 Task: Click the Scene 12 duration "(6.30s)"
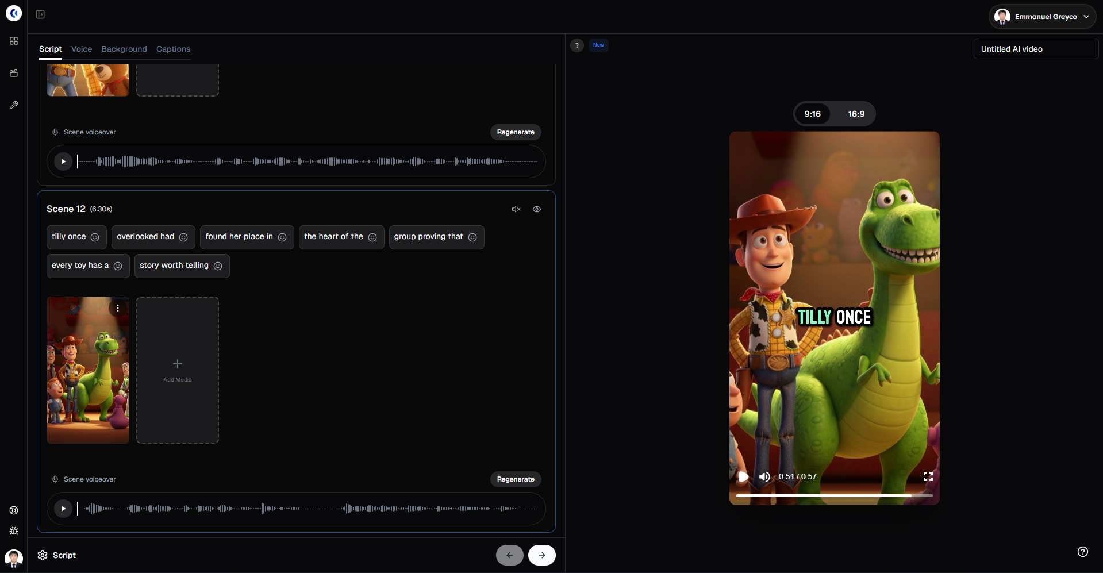coord(101,209)
